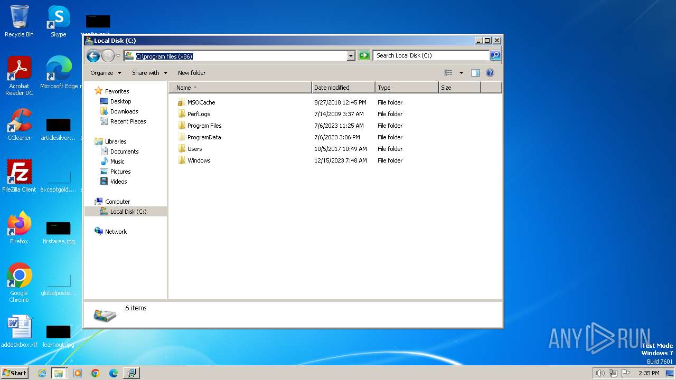676x380 pixels.
Task: Select Libraries in the navigation pane
Action: point(116,141)
